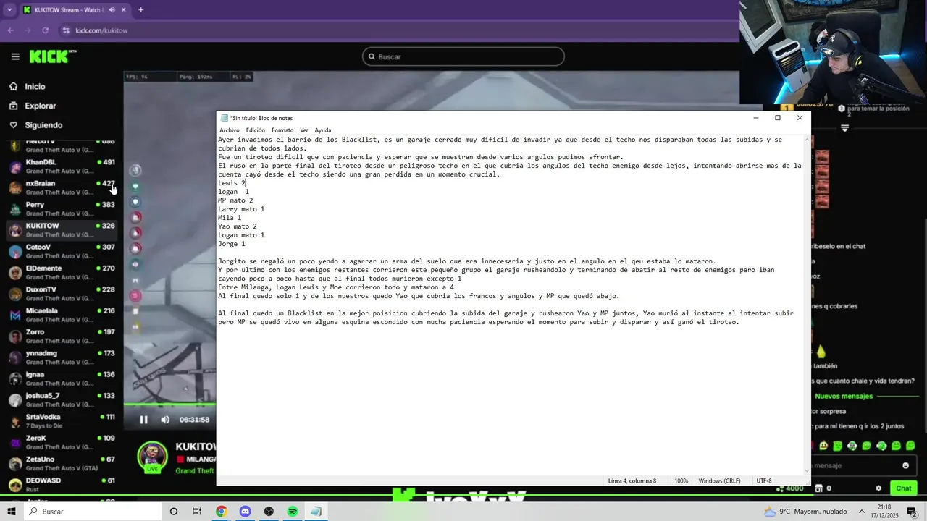Open nxBraian channel in sidebar
This screenshot has width=927, height=521.
pos(61,187)
